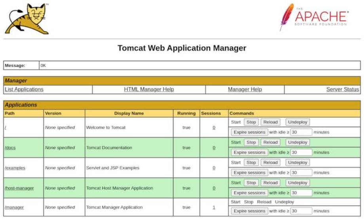The height and width of the screenshot is (221, 364).
Task: Select the 'Servlet and JSP Examples' text
Action: (x=113, y=168)
